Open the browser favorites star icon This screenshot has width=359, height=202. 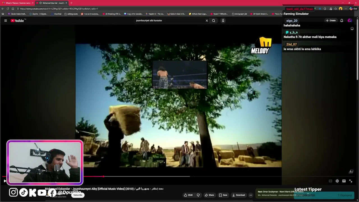(x=335, y=9)
